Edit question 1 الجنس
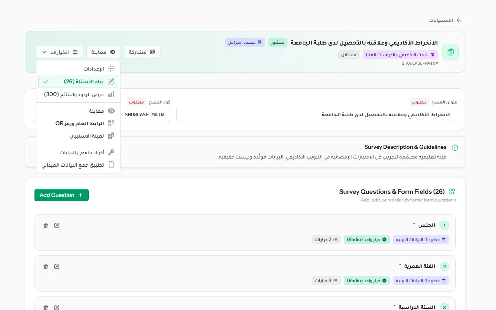This screenshot has width=496, height=310. (57, 226)
